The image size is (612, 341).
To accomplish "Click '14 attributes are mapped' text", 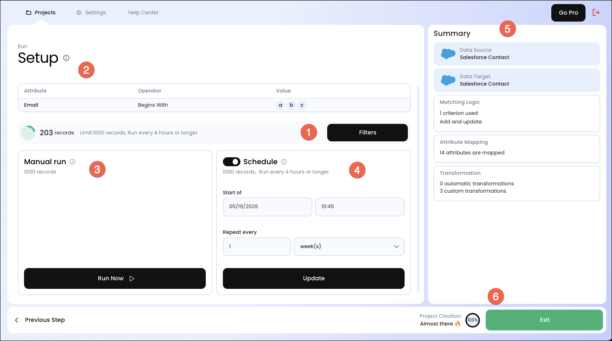I will point(472,153).
